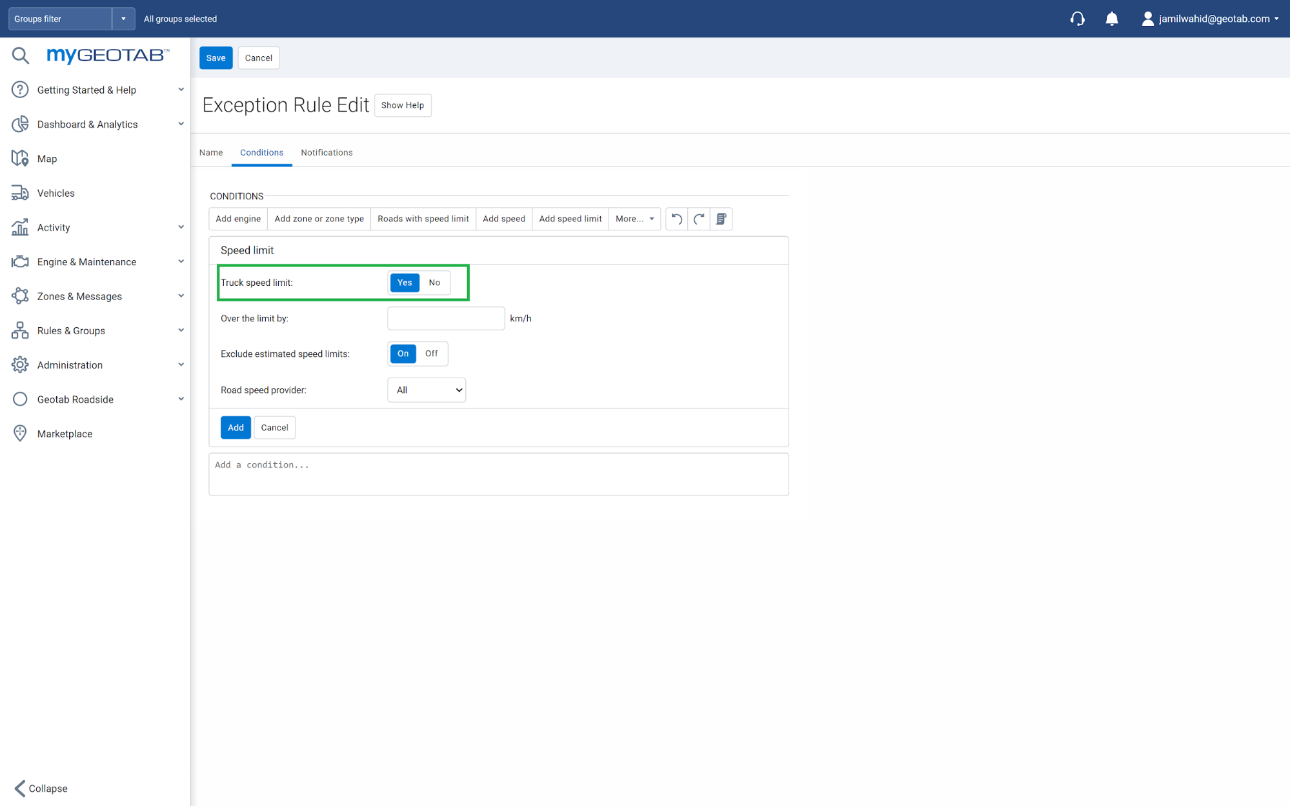Click the search magnifier icon

(x=20, y=55)
